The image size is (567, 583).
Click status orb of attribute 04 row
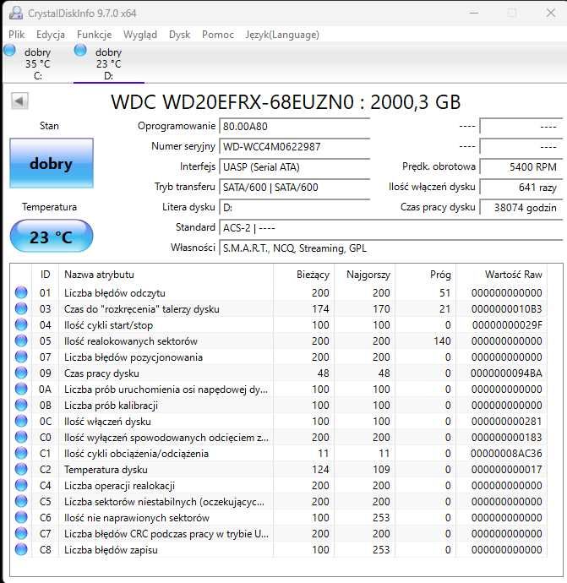21,324
